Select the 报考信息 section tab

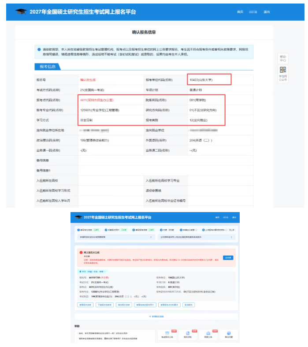coord(47,67)
